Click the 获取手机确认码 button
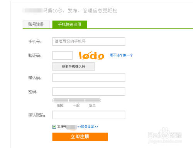 [73, 67]
